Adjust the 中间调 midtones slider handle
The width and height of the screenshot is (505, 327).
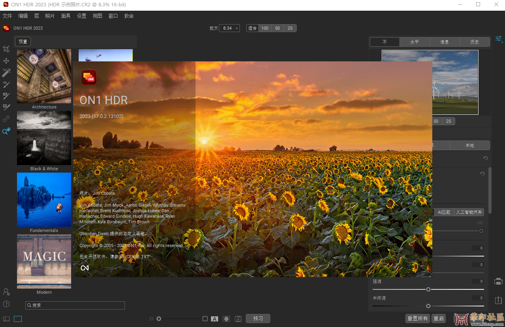(428, 306)
